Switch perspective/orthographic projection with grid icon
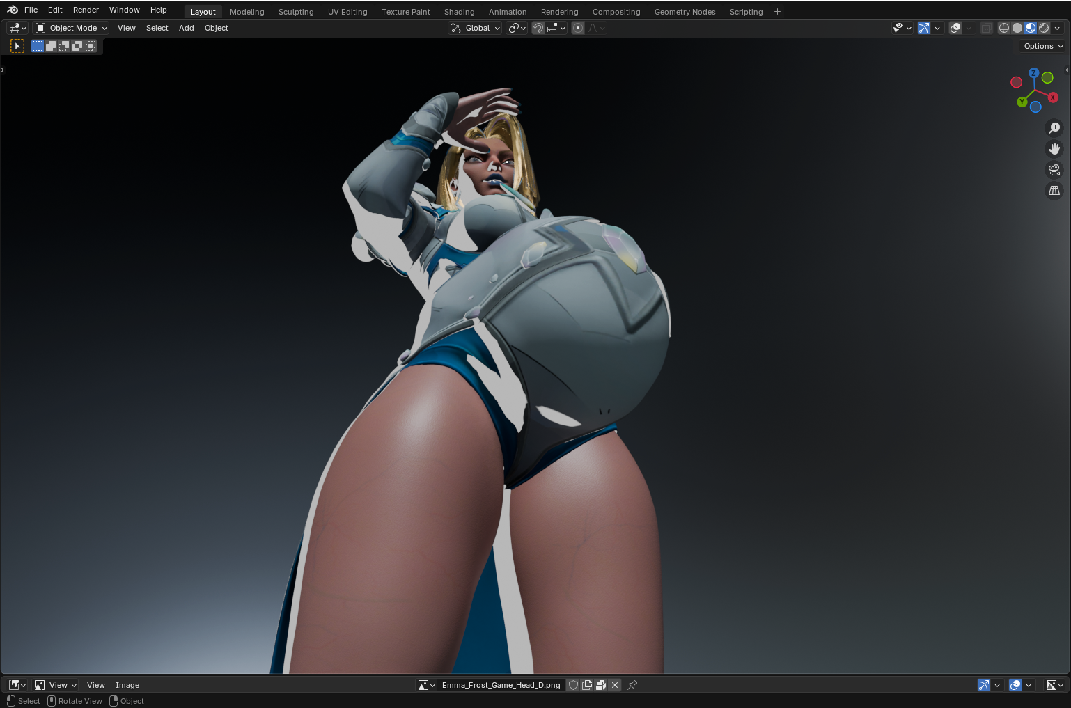This screenshot has height=708, width=1071. pos(1054,191)
